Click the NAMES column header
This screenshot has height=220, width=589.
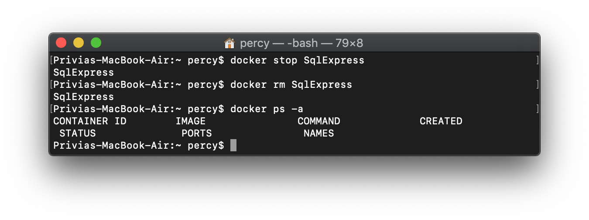pos(318,133)
